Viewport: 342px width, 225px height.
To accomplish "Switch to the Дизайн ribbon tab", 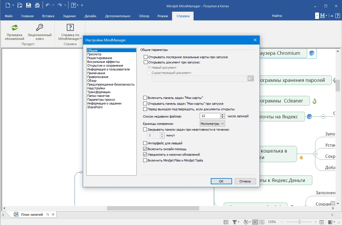I will [90, 16].
